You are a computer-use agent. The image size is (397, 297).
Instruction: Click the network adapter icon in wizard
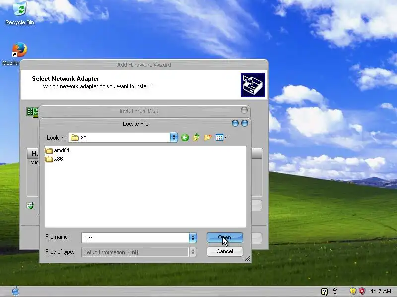(32, 112)
